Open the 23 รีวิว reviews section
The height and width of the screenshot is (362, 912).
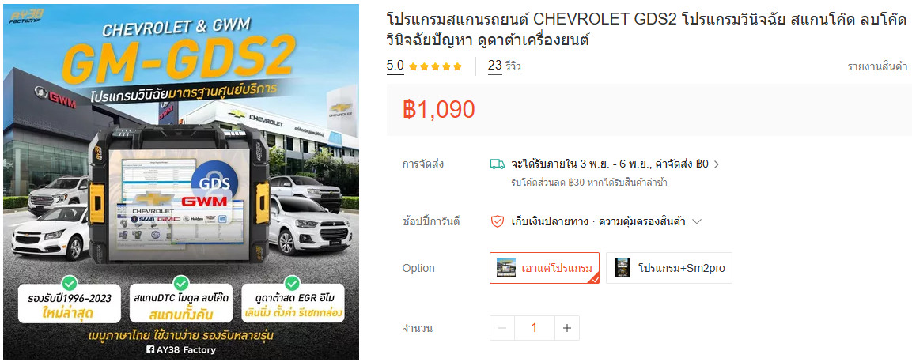[505, 66]
